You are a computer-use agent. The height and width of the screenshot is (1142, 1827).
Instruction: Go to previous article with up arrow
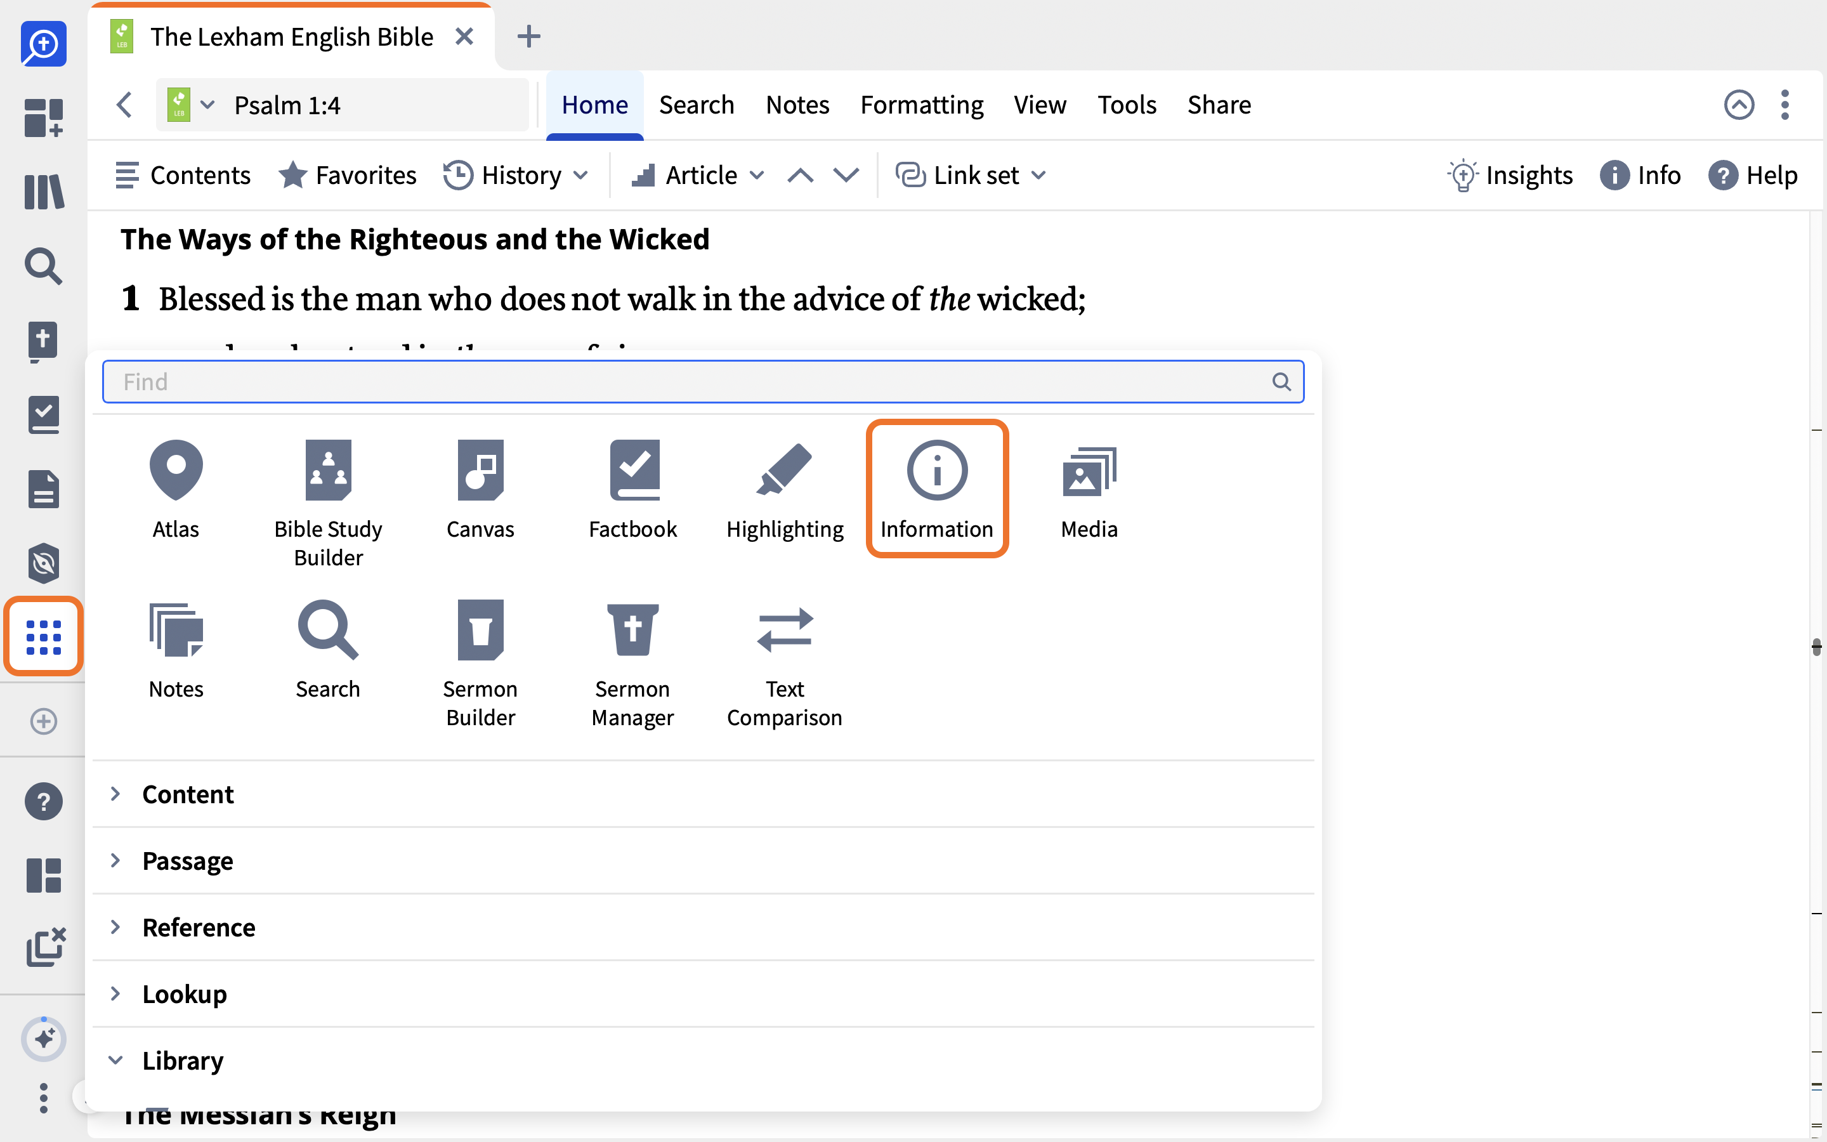pyautogui.click(x=800, y=175)
